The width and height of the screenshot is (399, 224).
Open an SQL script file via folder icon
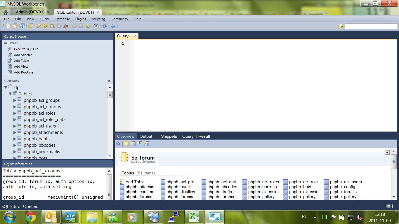coord(15,26)
